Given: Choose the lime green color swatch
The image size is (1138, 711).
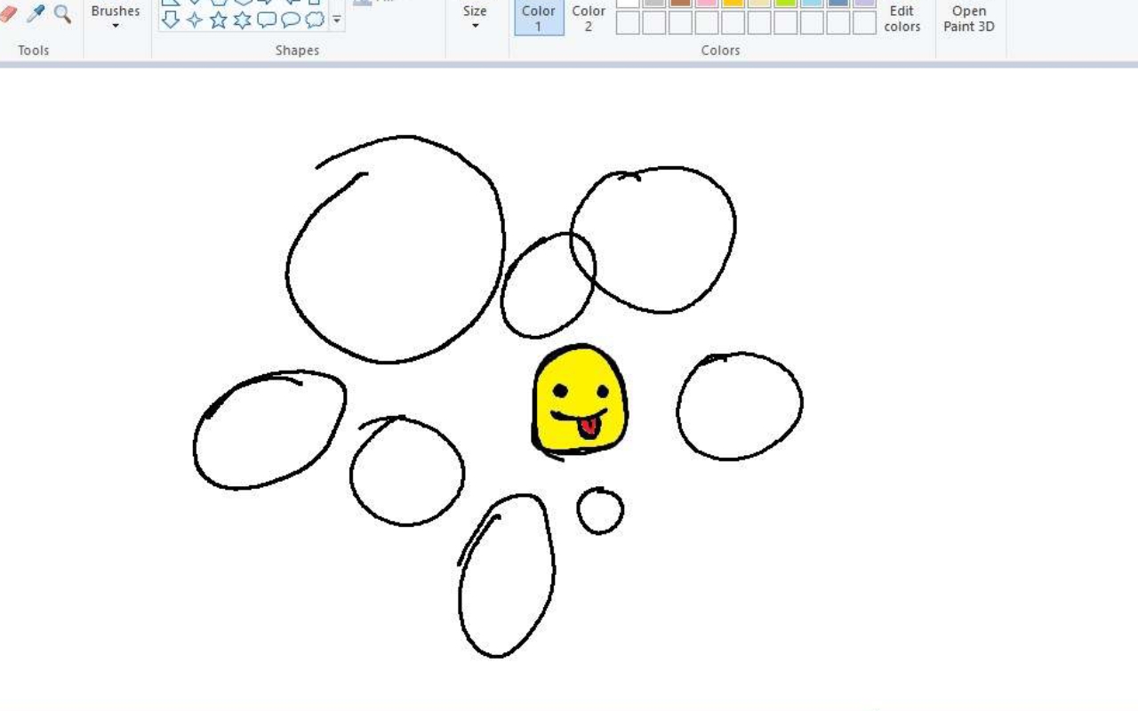Looking at the screenshot, I should (x=786, y=3).
